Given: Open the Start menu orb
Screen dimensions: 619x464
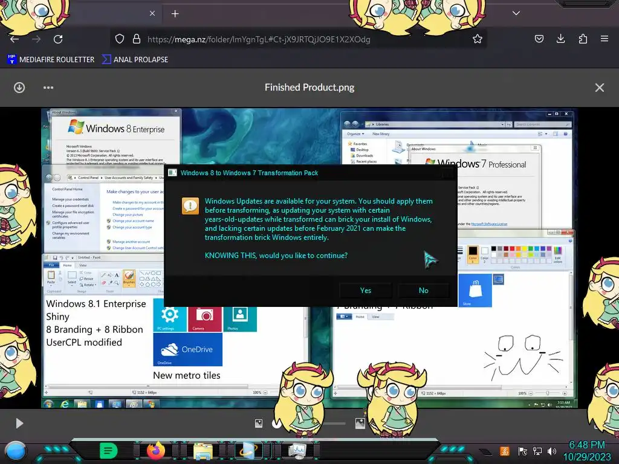Looking at the screenshot, I should [16, 451].
